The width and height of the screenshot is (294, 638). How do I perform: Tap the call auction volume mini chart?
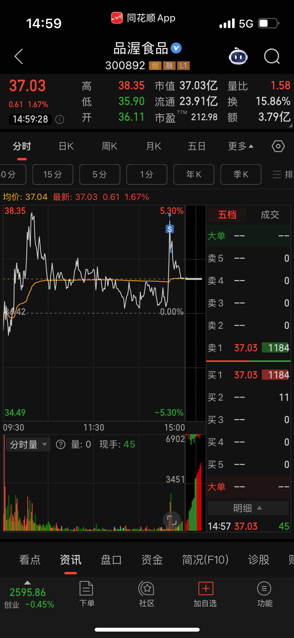[x=196, y=483]
